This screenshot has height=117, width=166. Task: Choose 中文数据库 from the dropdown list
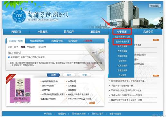(122, 46)
